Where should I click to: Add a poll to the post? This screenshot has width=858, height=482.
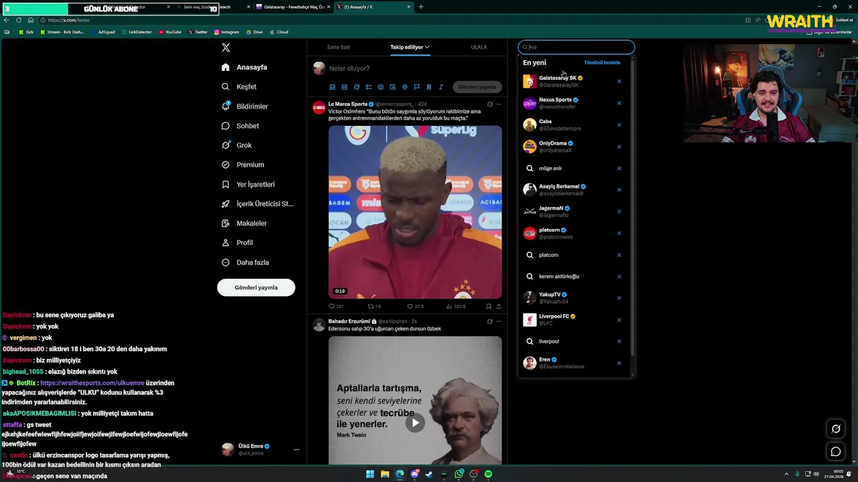tap(369, 87)
